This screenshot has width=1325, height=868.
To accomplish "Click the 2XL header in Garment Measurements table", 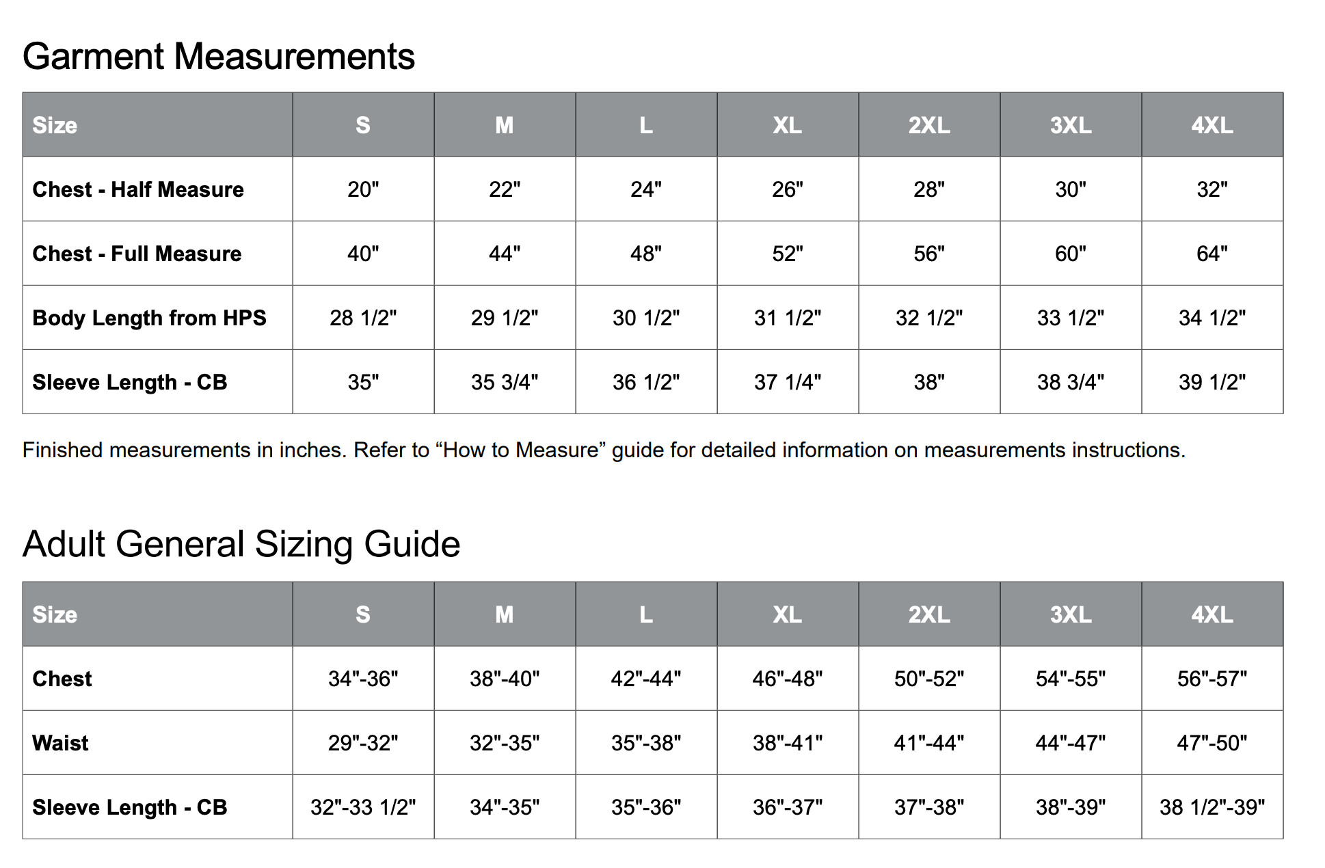I will point(929,125).
